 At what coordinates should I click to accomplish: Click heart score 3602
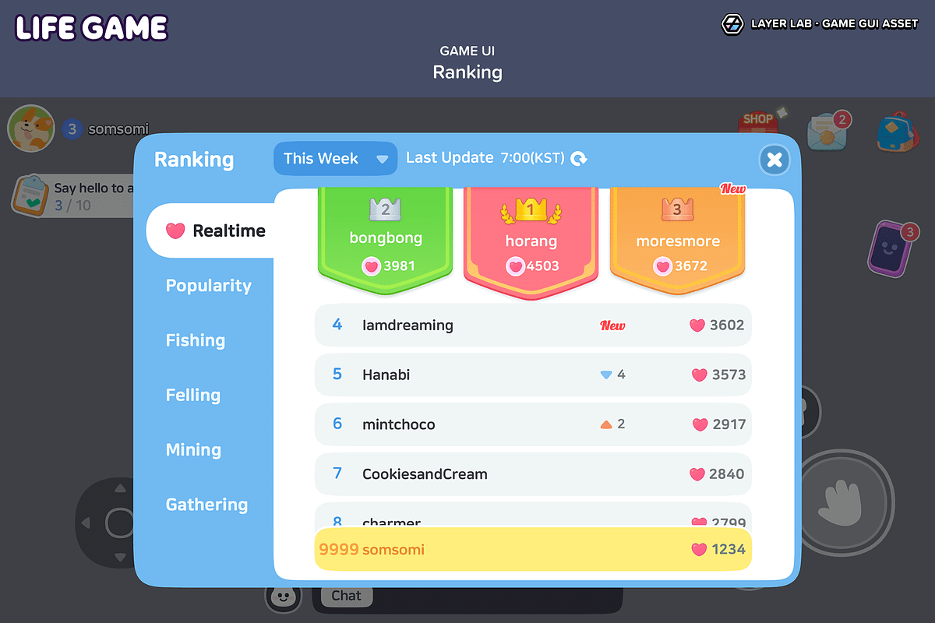pyautogui.click(x=717, y=326)
